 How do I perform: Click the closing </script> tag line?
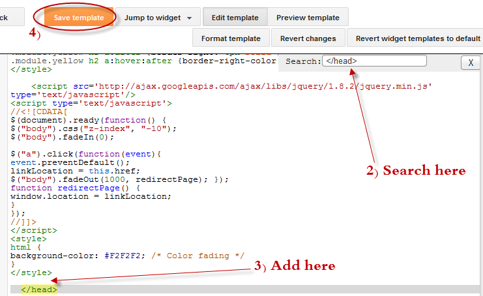34,230
